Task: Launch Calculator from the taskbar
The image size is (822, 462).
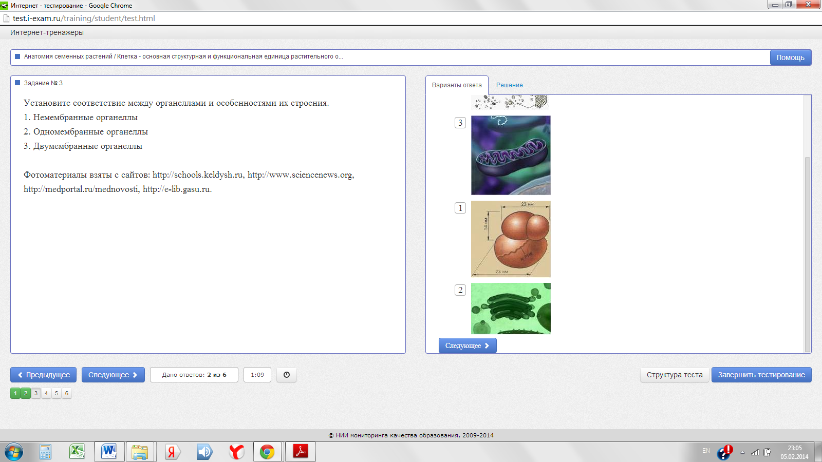Action: click(45, 452)
